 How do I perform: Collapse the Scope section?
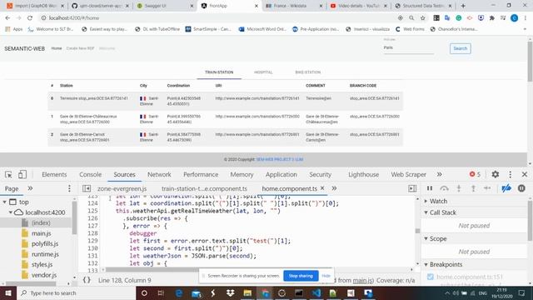point(426,238)
